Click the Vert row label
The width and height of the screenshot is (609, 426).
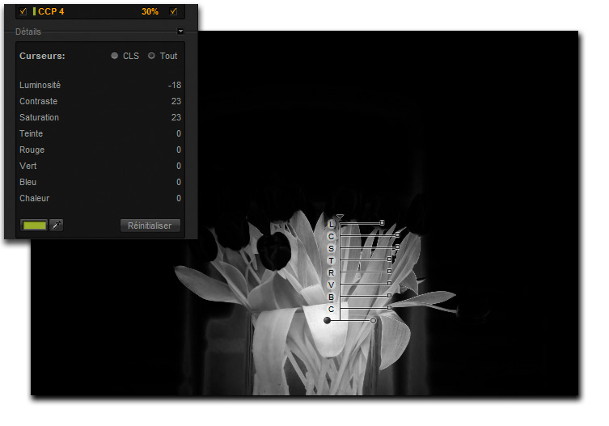(x=28, y=166)
